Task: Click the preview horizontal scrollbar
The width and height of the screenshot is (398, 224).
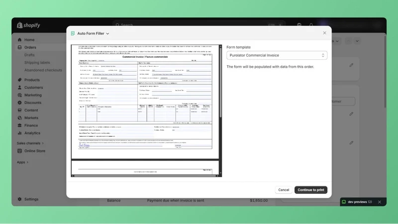Action: (145, 176)
